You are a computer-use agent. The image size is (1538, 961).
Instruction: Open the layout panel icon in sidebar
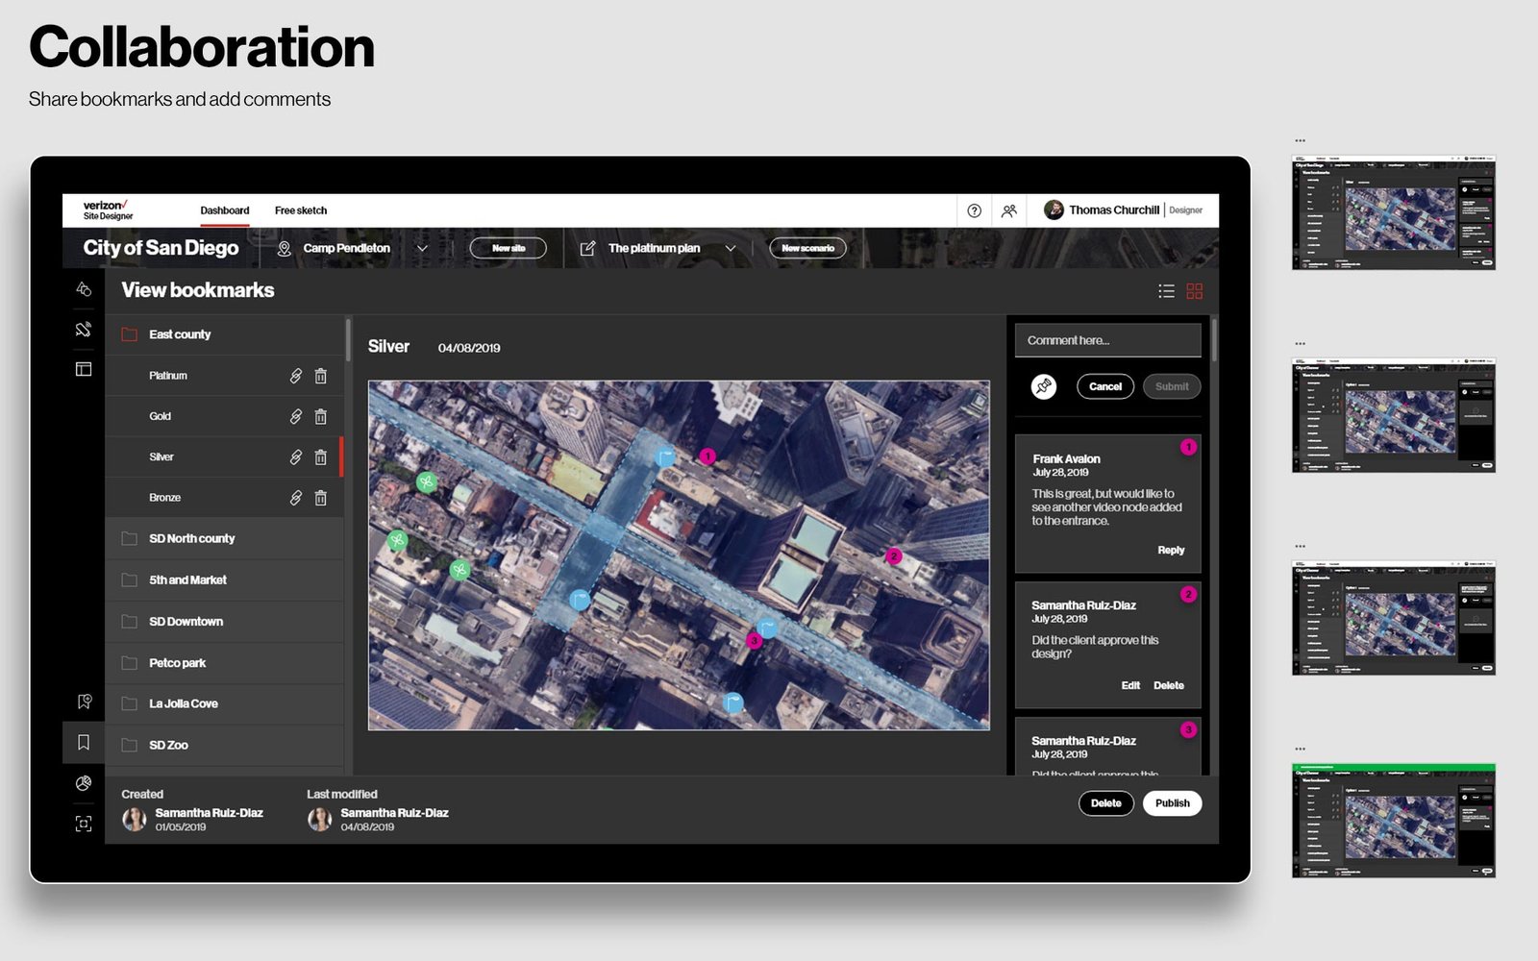pos(84,369)
